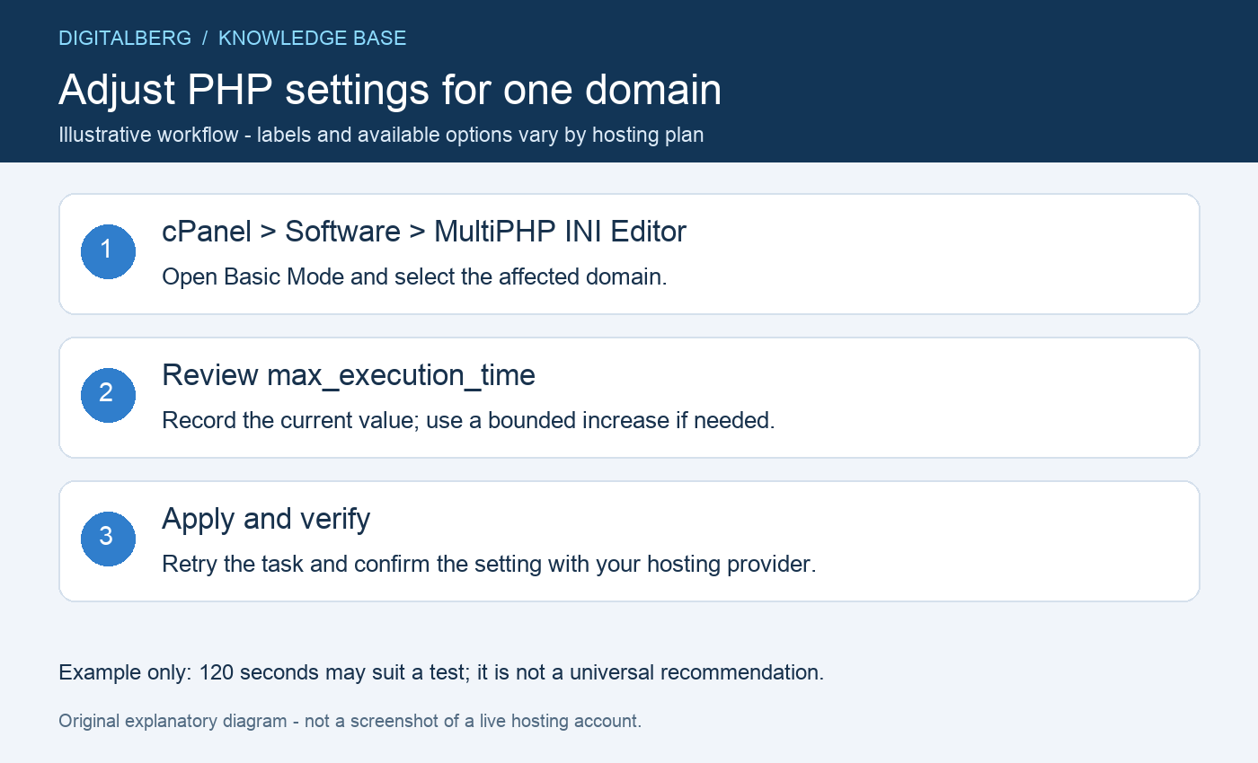The width and height of the screenshot is (1258, 763).
Task: Click the "Review max_execution_time" heading
Action: coord(349,375)
